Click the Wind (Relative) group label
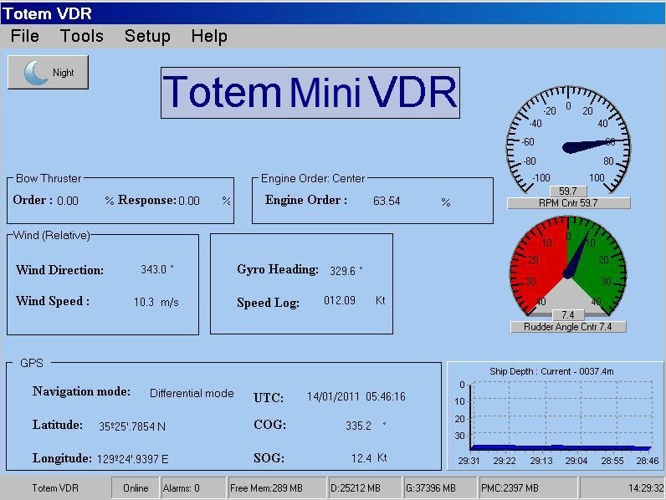Screen dimensions: 666x500 [x=51, y=235]
